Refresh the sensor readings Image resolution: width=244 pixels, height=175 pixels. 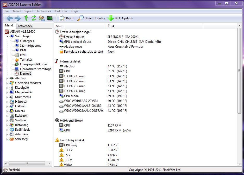pyautogui.click(x=34, y=18)
